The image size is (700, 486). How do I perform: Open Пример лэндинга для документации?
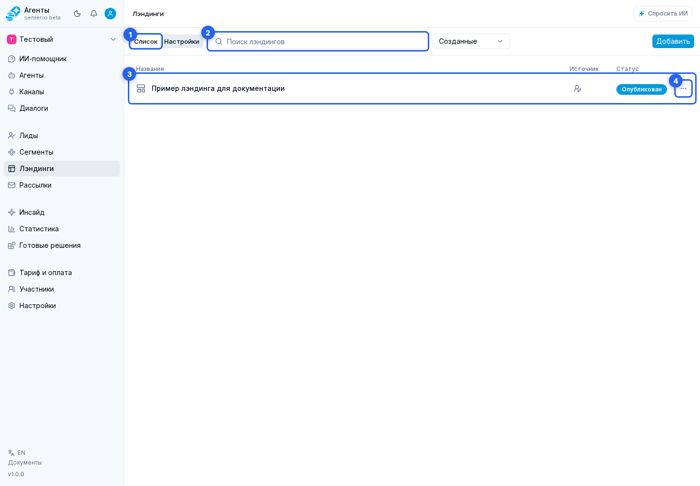point(218,88)
